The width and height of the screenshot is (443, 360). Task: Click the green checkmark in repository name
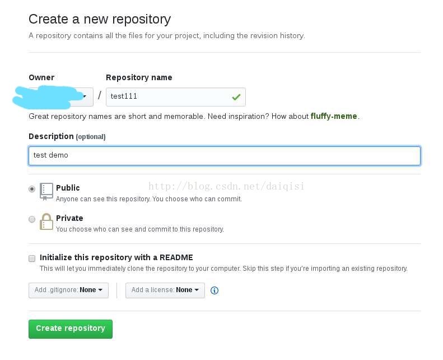pyautogui.click(x=236, y=97)
